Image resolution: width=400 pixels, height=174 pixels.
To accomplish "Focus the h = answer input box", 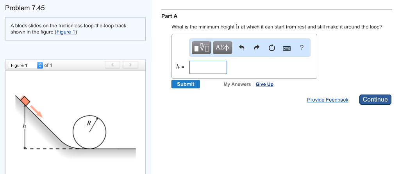I will point(208,67).
